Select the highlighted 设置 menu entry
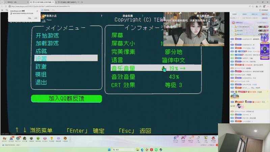The width and height of the screenshot is (270, 152). click(66, 58)
